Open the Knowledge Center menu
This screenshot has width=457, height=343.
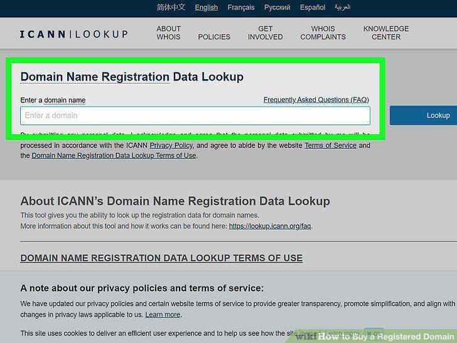pos(386,33)
